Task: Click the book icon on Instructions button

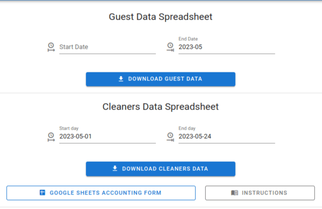Action: [234, 193]
